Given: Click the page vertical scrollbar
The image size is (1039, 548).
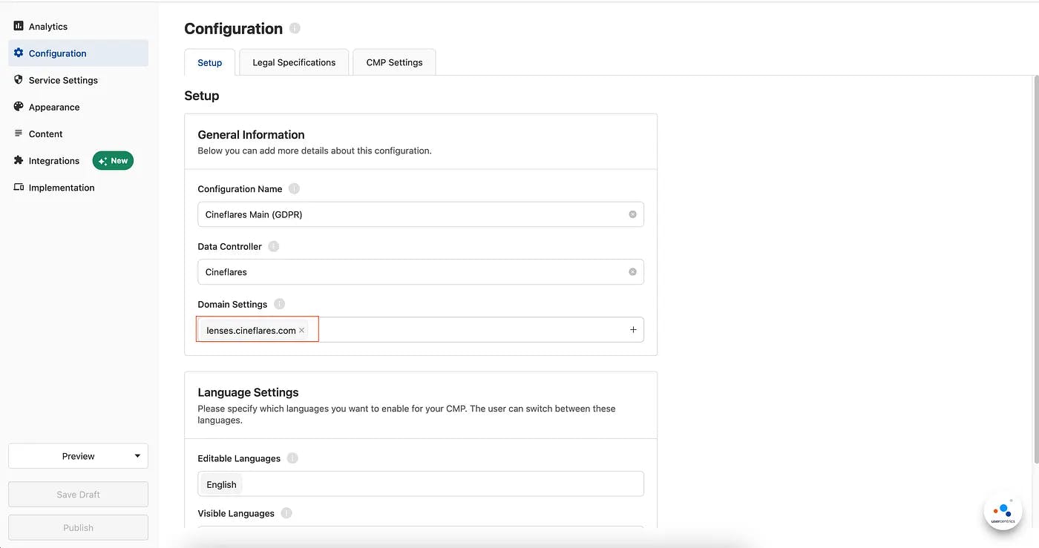Looking at the screenshot, I should [1035, 267].
